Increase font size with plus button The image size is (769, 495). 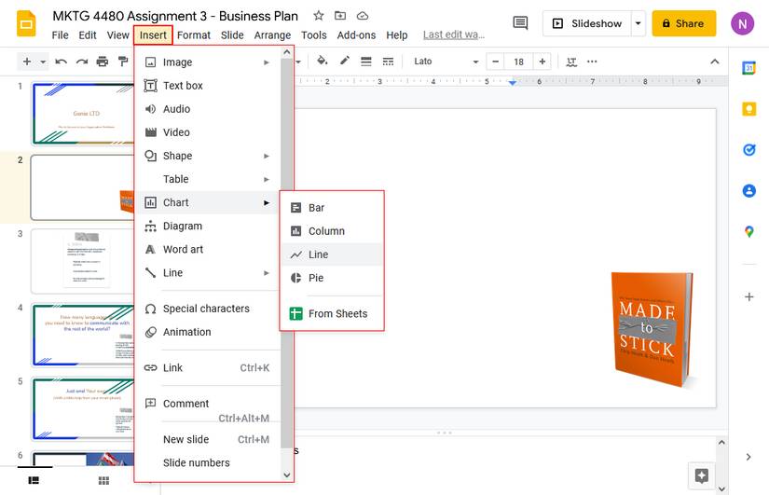click(x=542, y=62)
